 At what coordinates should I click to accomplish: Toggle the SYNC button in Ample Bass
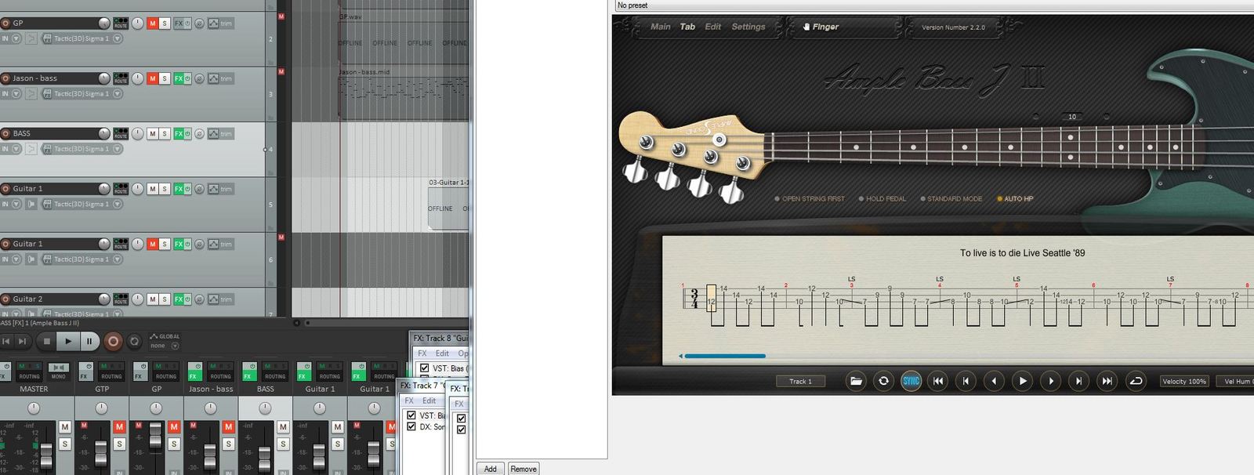[x=911, y=381]
